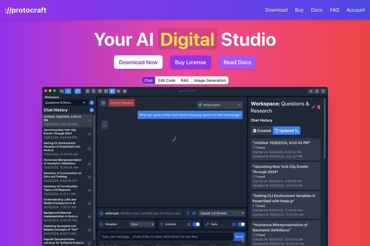370x246 pixels.
Task: Remove 'Upcoming New York City Events' chat with minus
Action: [x=89, y=134]
